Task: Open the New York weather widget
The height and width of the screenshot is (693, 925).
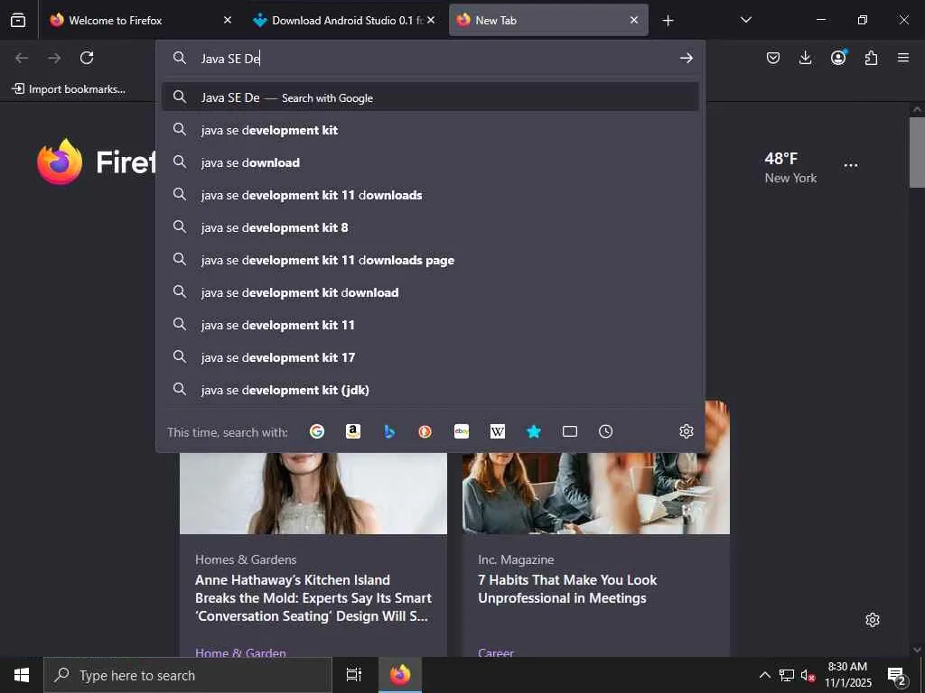Action: [790, 167]
